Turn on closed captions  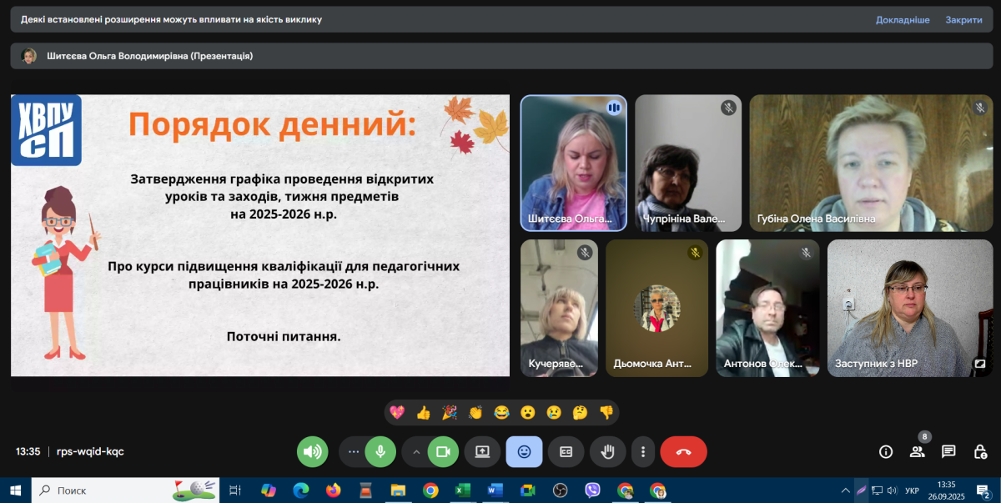(566, 451)
